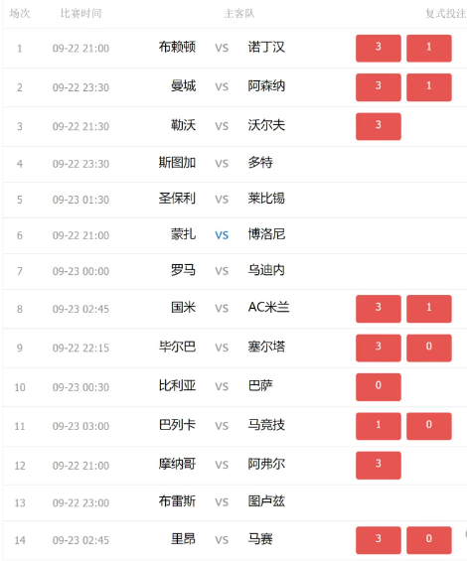Toggle the 3 pick for 里昂 vs 马赛
The width and height of the screenshot is (467, 561).
click(x=379, y=540)
